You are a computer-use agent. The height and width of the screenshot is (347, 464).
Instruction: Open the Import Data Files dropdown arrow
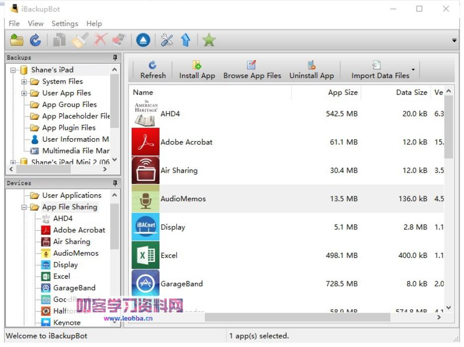pyautogui.click(x=413, y=70)
